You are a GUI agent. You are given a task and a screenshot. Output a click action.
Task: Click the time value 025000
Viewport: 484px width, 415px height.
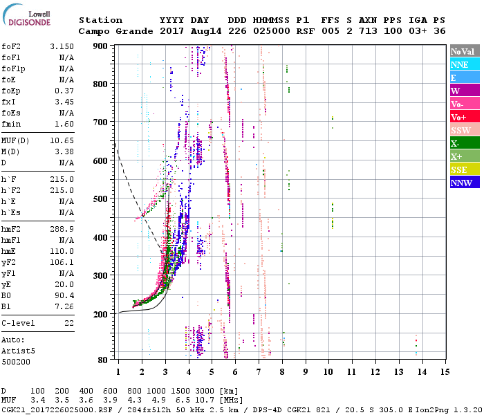(x=272, y=31)
